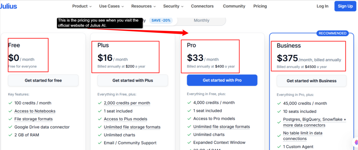Click the RECOMMENDED badge on Business plan
Image resolution: width=358 pixels, height=150 pixels.
(332, 33)
